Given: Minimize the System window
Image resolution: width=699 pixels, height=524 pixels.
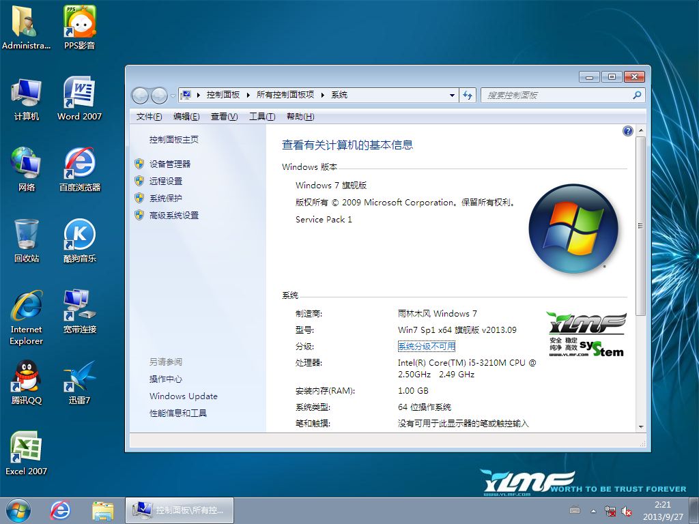Looking at the screenshot, I should point(589,77).
